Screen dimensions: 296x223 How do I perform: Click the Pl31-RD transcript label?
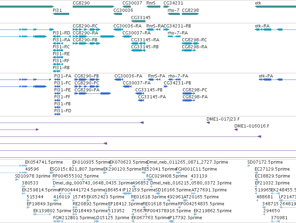point(61,33)
